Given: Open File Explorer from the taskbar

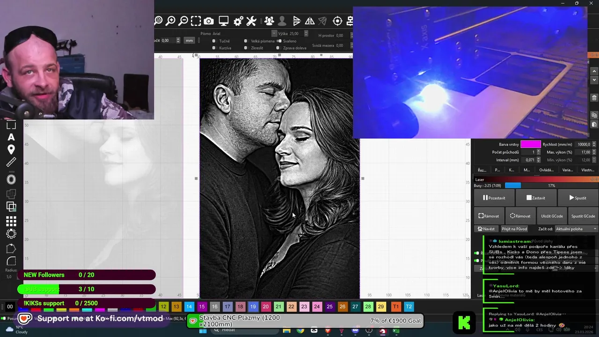Looking at the screenshot, I should (x=286, y=331).
